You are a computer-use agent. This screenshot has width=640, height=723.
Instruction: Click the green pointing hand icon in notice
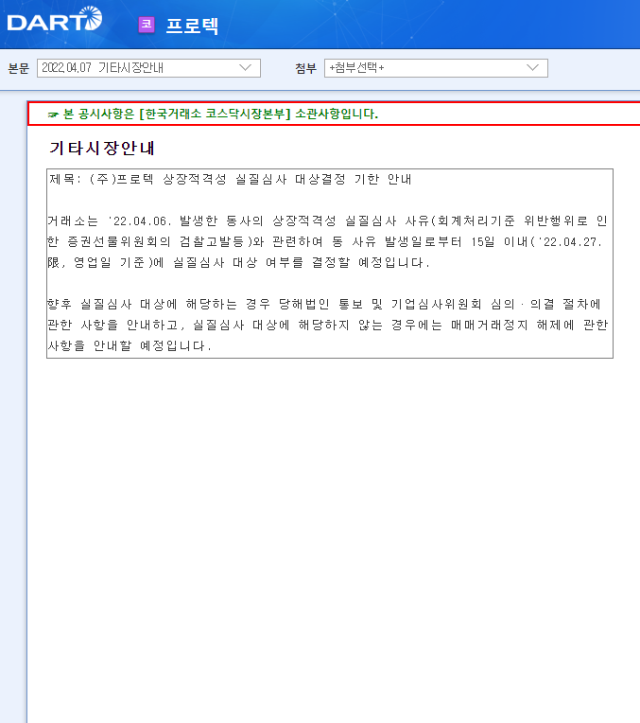tap(54, 115)
